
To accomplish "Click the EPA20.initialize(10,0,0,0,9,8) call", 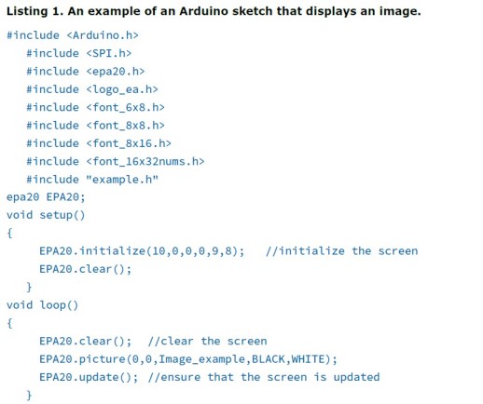I will (142, 251).
